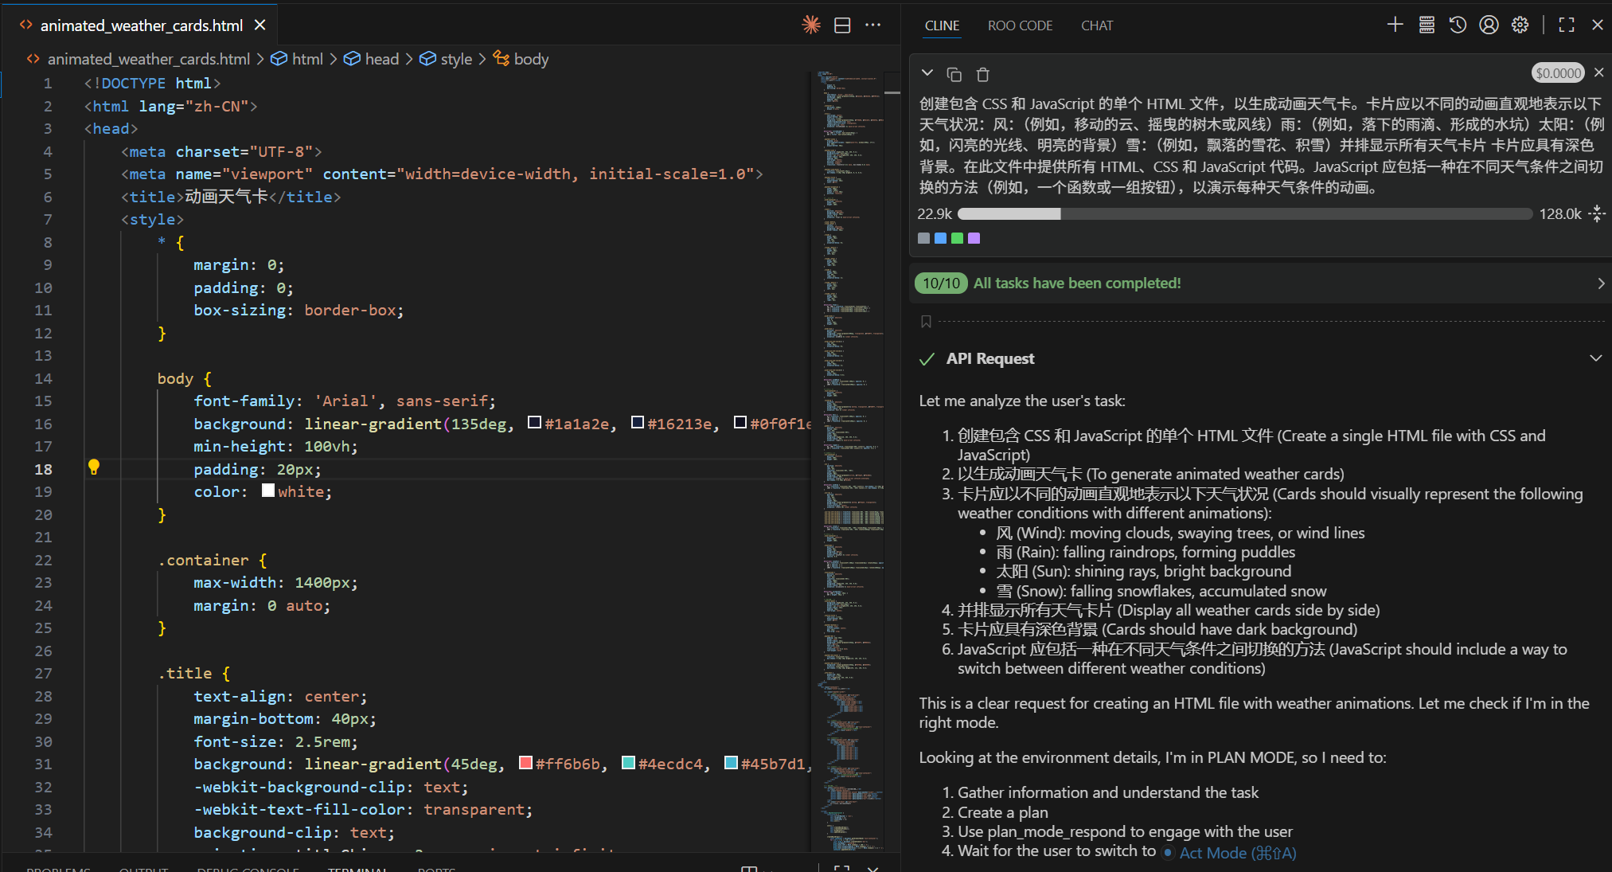Expand the API Request section chevron

click(1595, 358)
